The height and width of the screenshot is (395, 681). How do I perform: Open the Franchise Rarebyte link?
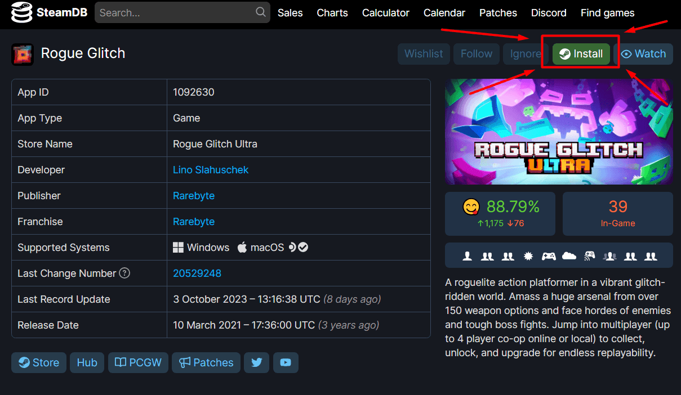(194, 222)
